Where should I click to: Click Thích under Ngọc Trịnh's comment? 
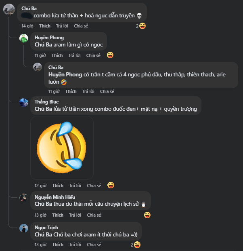coord(58,245)
